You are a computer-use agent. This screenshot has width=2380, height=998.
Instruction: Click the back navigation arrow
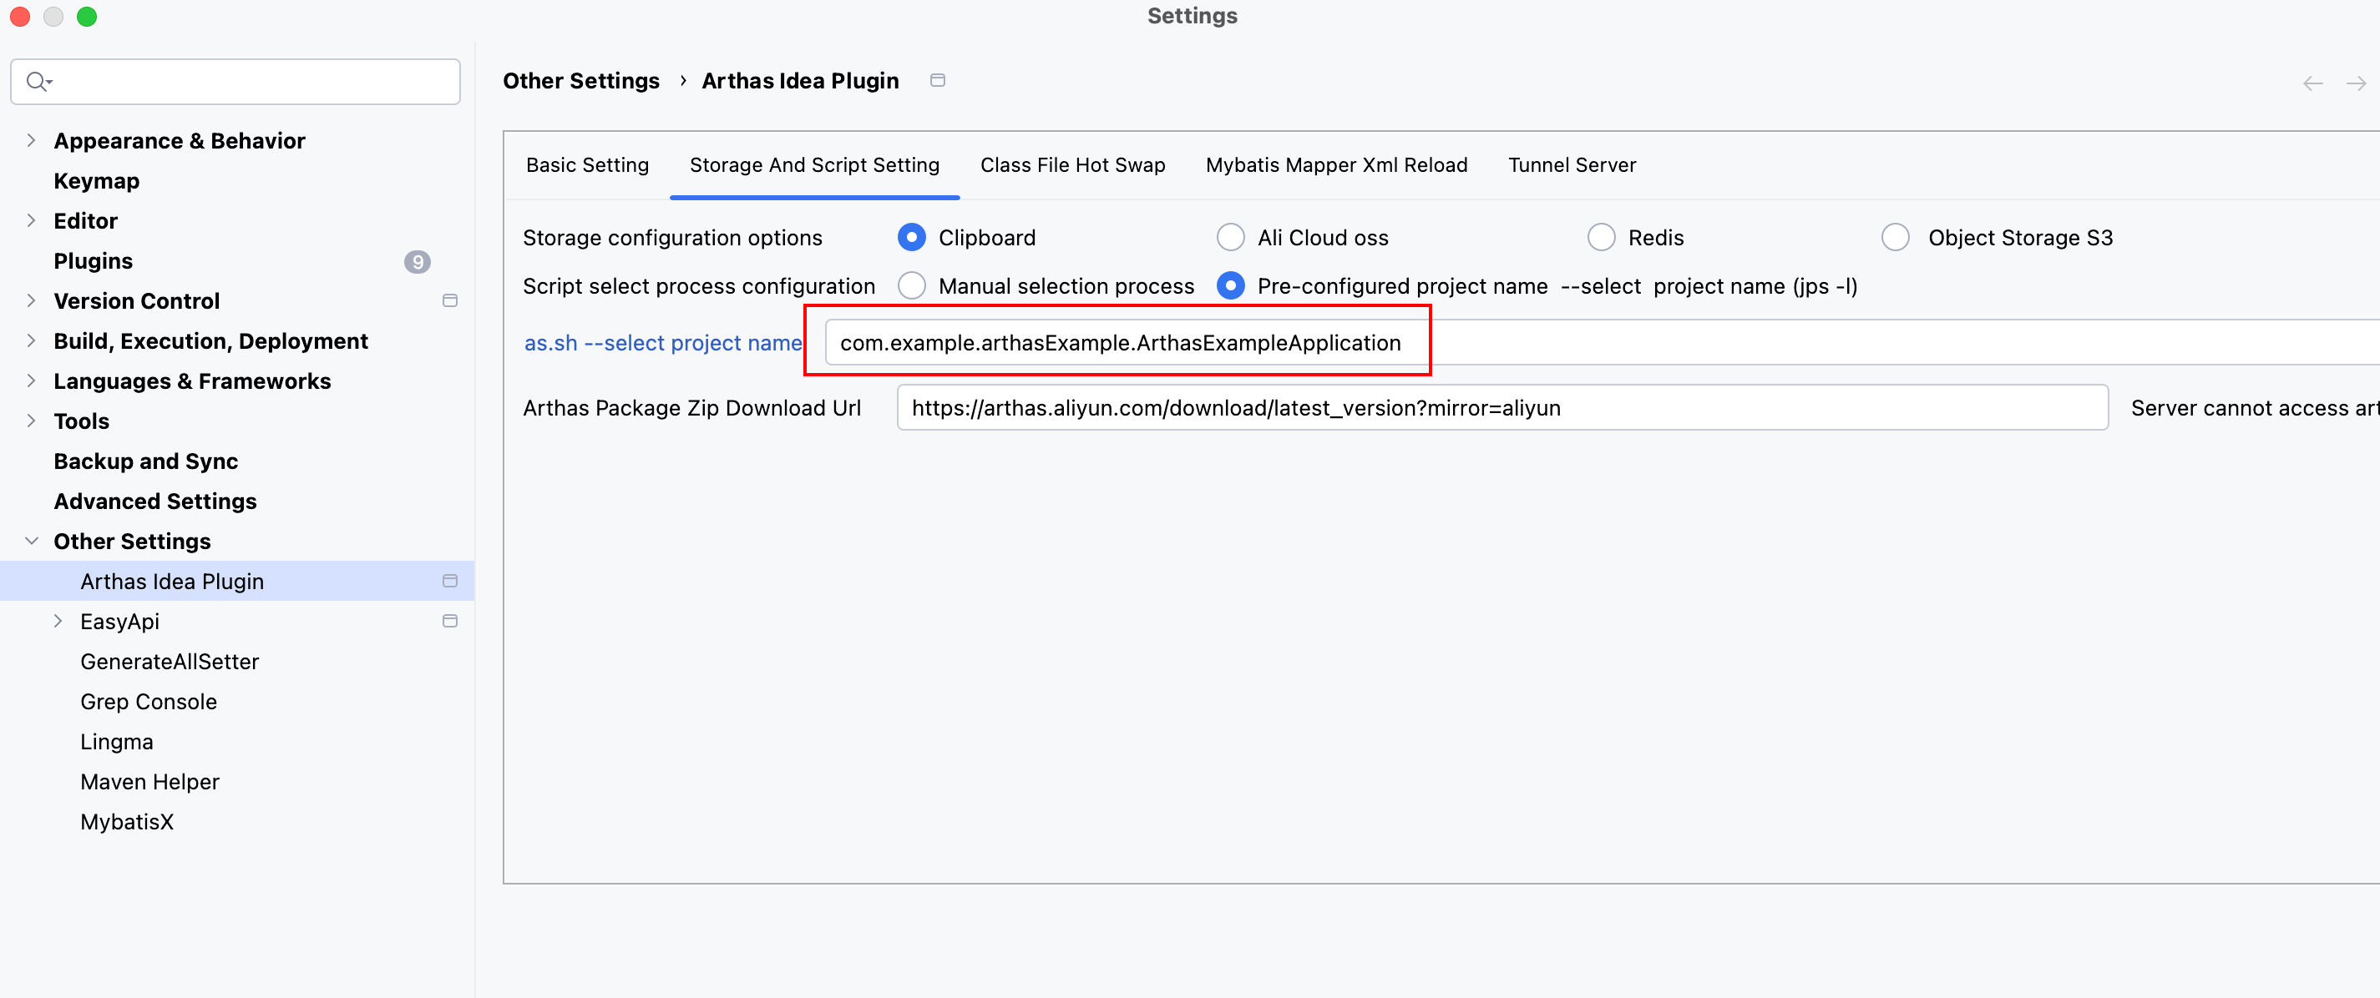2312,83
